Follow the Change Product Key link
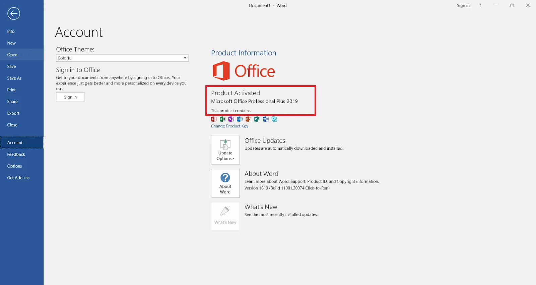536x285 pixels. click(x=229, y=126)
